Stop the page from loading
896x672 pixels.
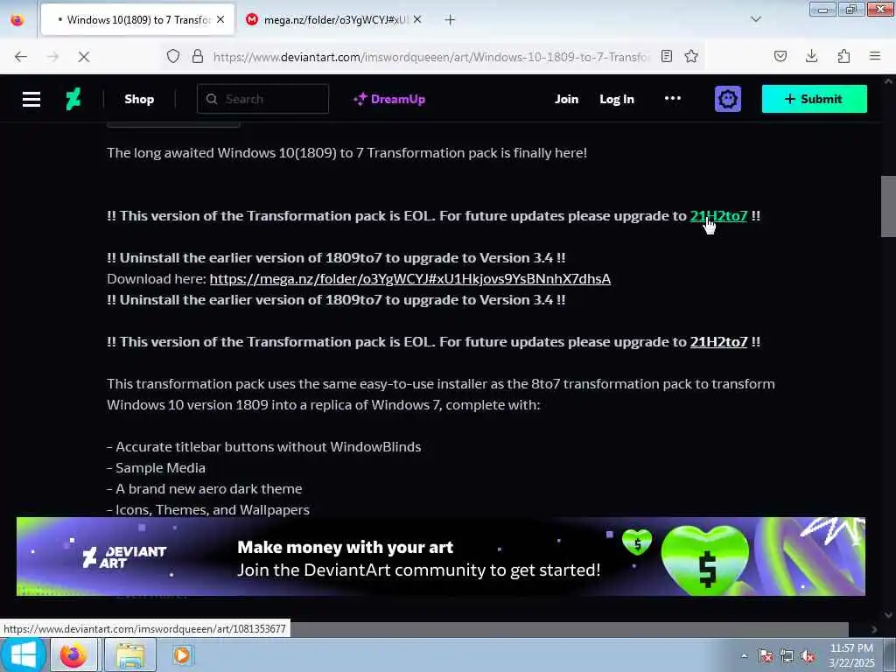click(84, 57)
